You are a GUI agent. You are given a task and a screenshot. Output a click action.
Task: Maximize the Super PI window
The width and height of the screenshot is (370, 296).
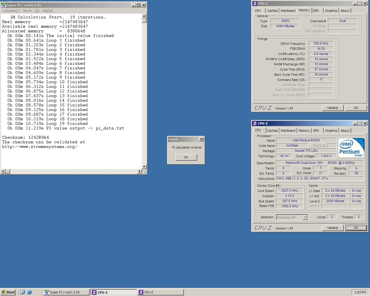138,5
